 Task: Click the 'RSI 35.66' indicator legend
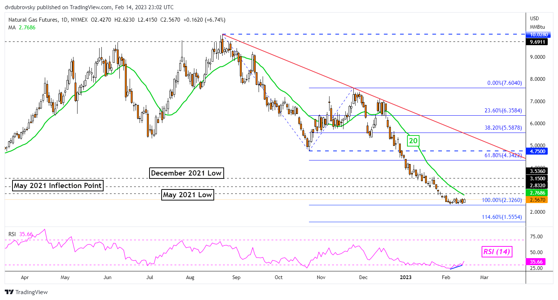(20, 234)
